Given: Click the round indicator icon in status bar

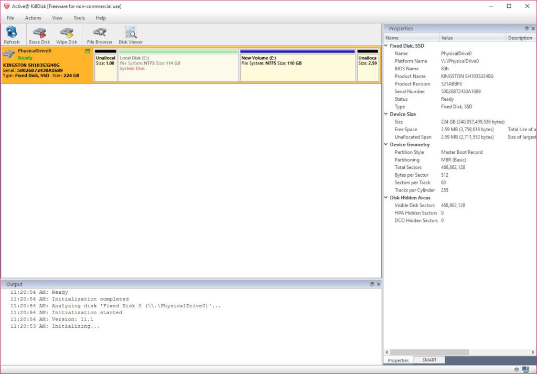Looking at the screenshot, I should [x=517, y=370].
